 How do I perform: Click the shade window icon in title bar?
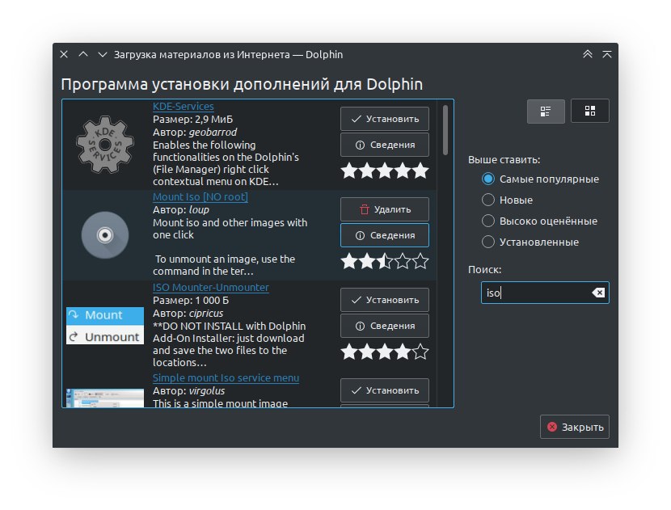point(607,54)
